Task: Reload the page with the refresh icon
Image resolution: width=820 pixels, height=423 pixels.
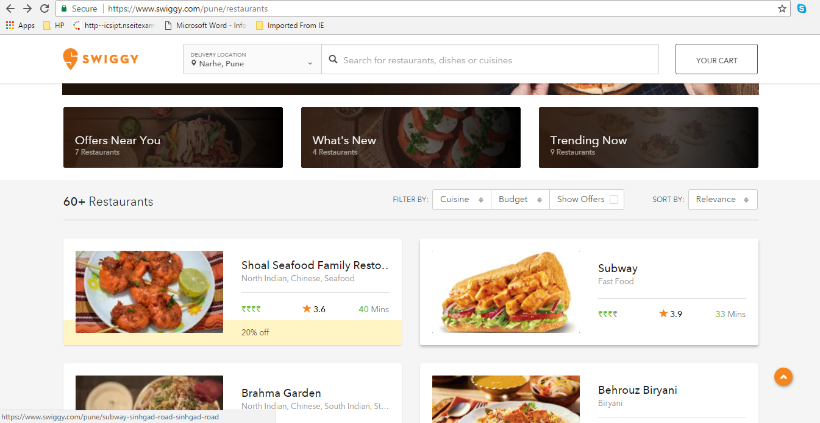Action: [x=45, y=9]
